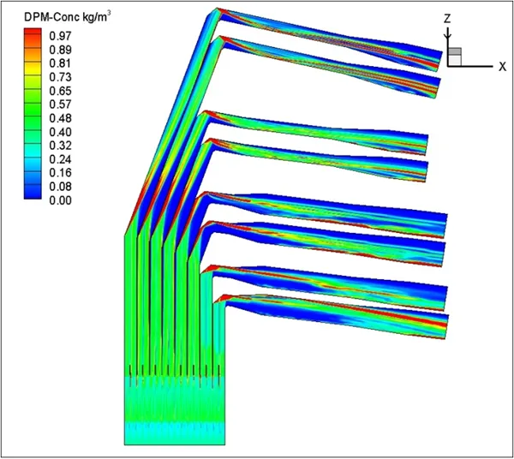Click the gray cube at axis origin
The image size is (514, 459).
pyautogui.click(x=455, y=55)
